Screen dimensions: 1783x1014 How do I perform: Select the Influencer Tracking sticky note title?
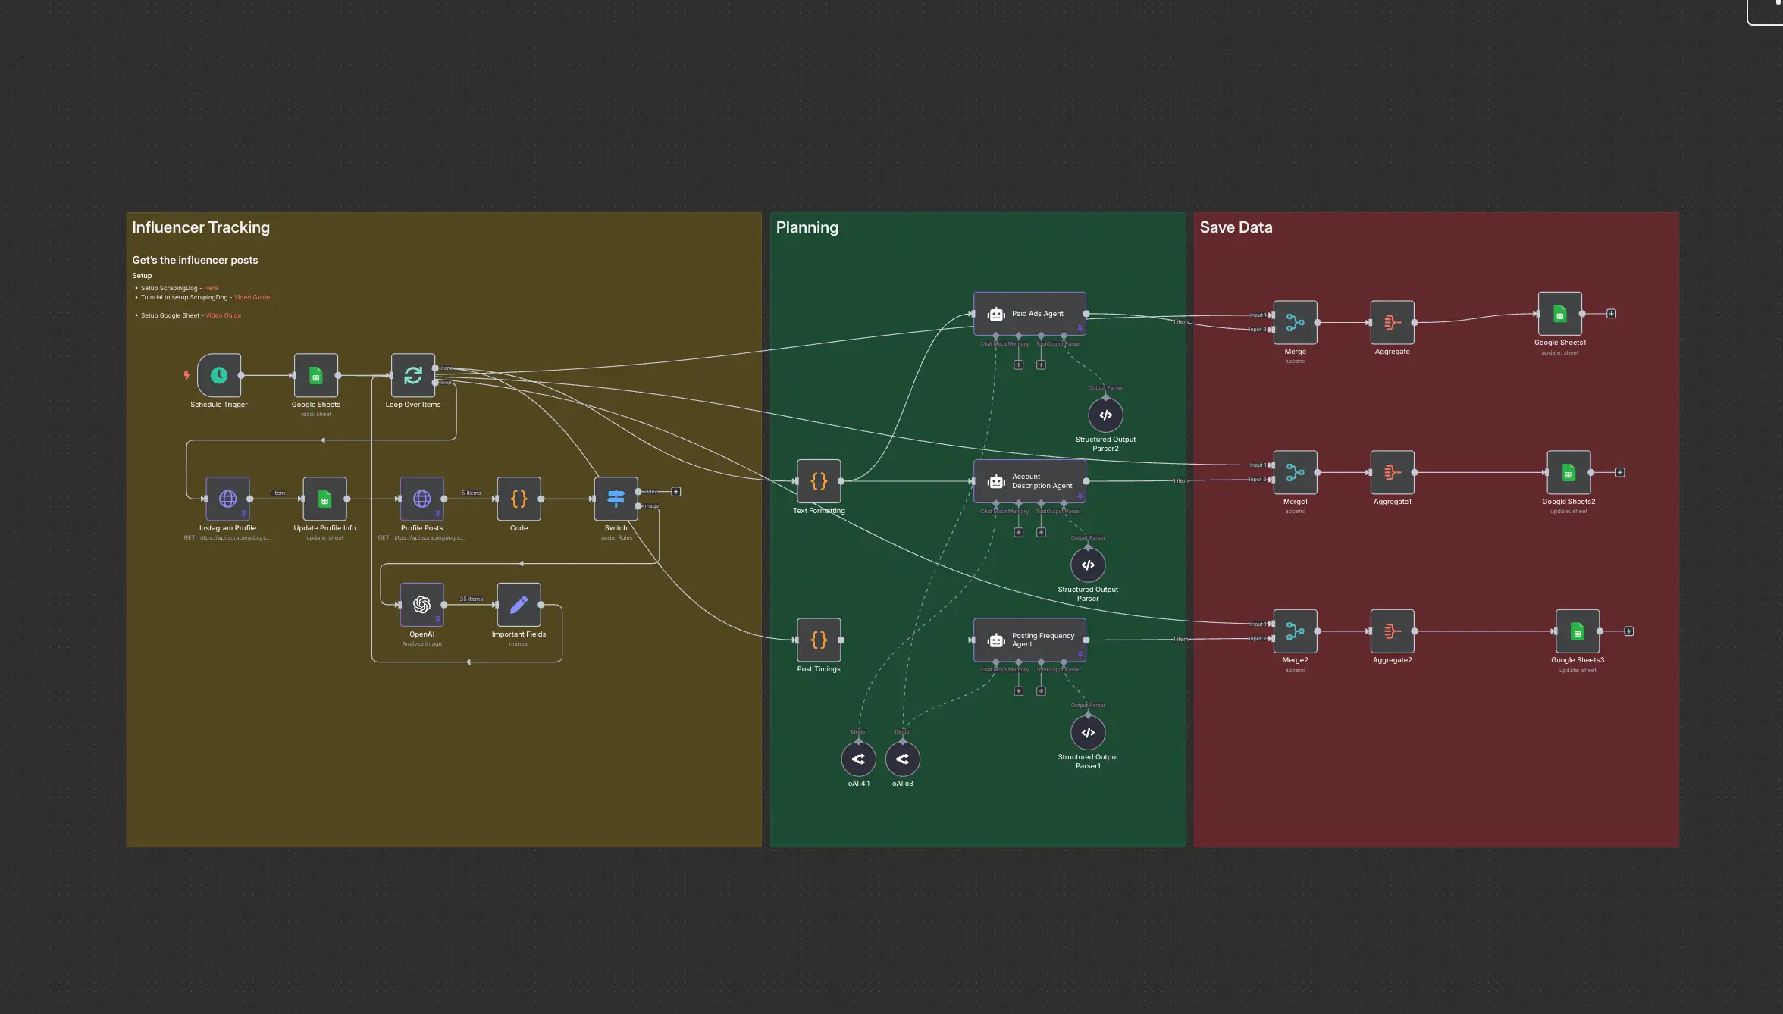click(201, 227)
